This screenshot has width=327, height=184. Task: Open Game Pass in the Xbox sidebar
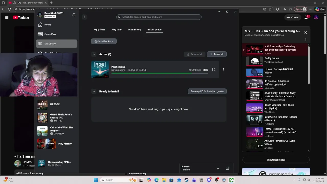coord(56,34)
